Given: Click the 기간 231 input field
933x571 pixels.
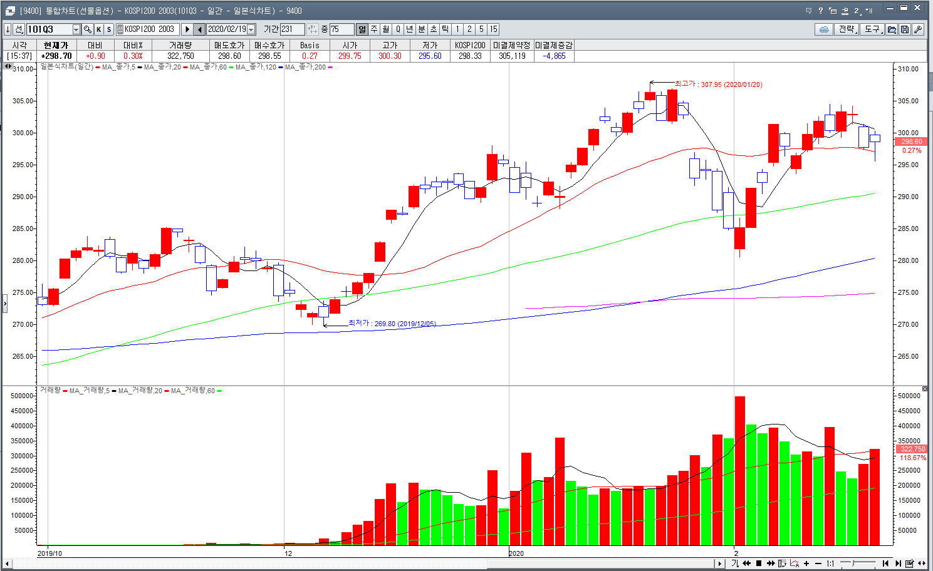Looking at the screenshot, I should tap(292, 29).
